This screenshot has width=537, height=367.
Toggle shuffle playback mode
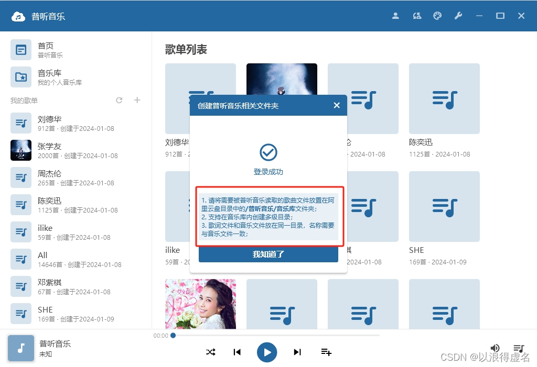[211, 352]
